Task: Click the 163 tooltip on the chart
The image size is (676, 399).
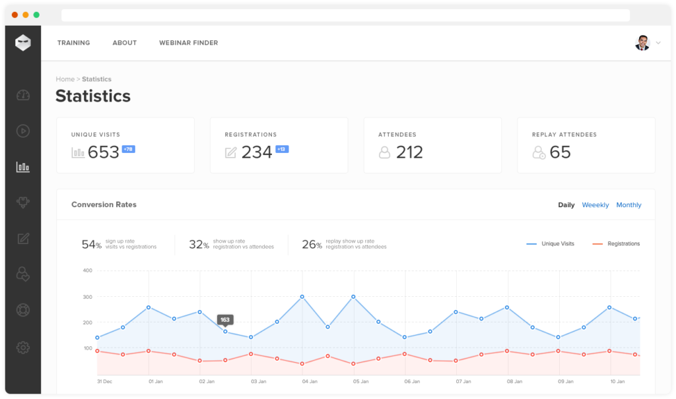Action: (225, 320)
